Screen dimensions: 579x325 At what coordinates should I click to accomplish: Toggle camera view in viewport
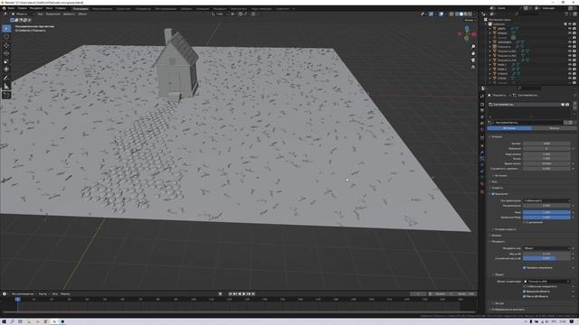pyautogui.click(x=473, y=60)
